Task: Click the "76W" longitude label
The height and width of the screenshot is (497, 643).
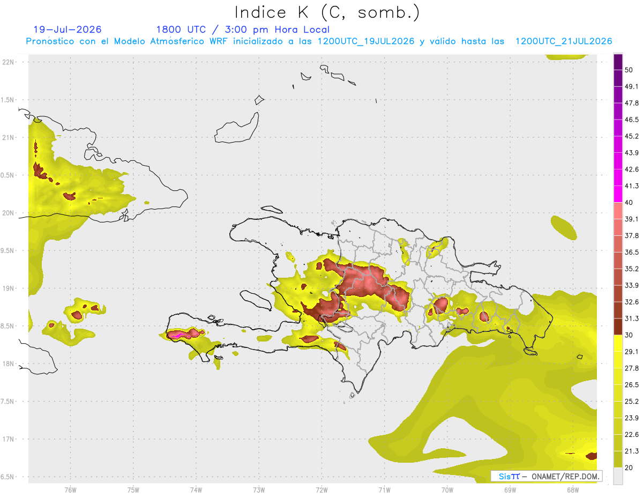Action: pyautogui.click(x=70, y=489)
